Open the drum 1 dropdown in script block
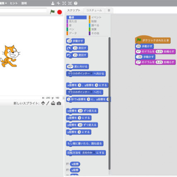Viewport: 177px width, 177px height. [139, 62]
